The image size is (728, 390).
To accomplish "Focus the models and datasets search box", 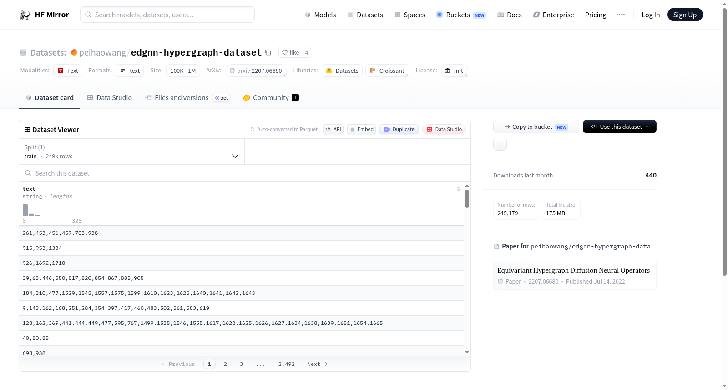I will [167, 15].
